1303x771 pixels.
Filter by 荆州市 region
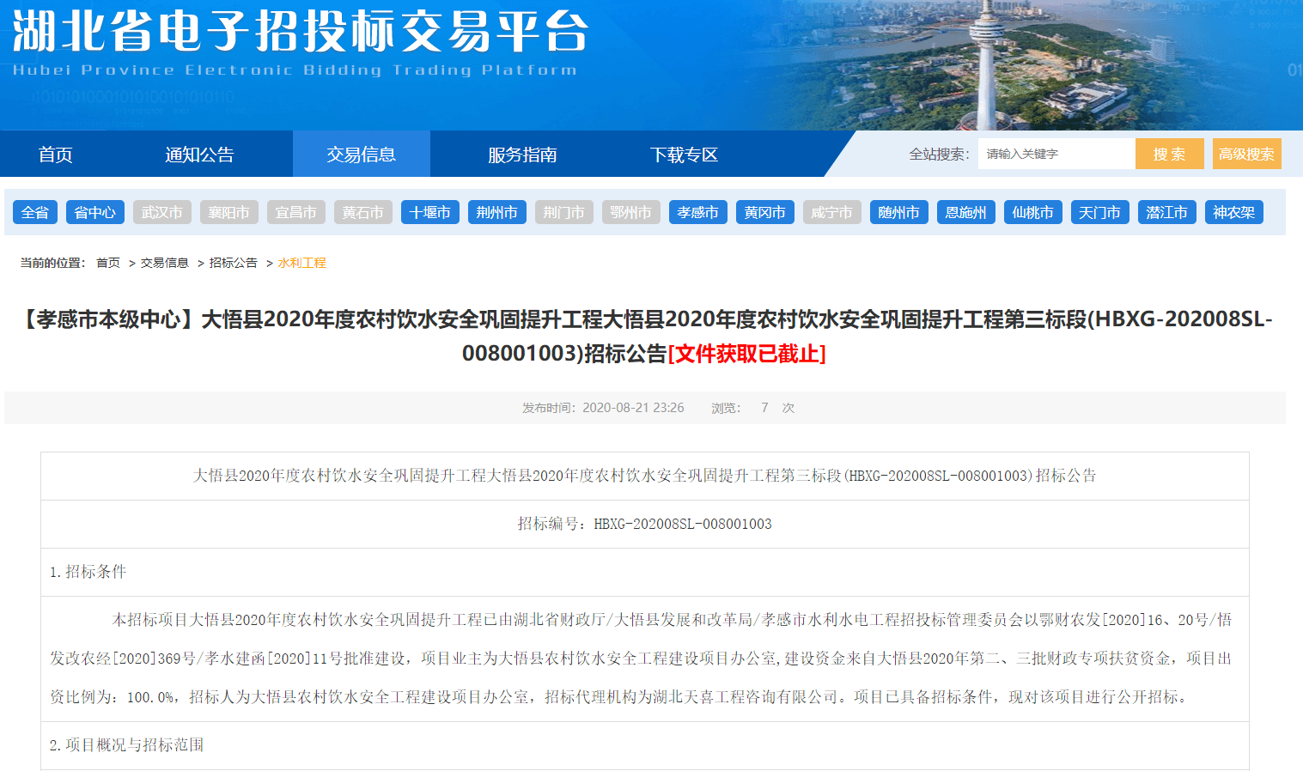pyautogui.click(x=497, y=212)
